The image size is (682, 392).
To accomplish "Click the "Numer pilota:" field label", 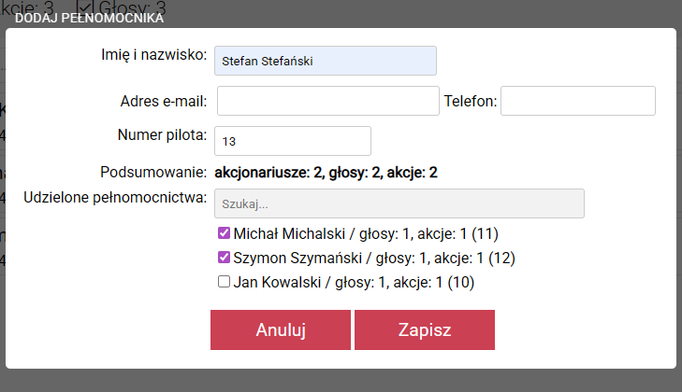I will 161,135.
